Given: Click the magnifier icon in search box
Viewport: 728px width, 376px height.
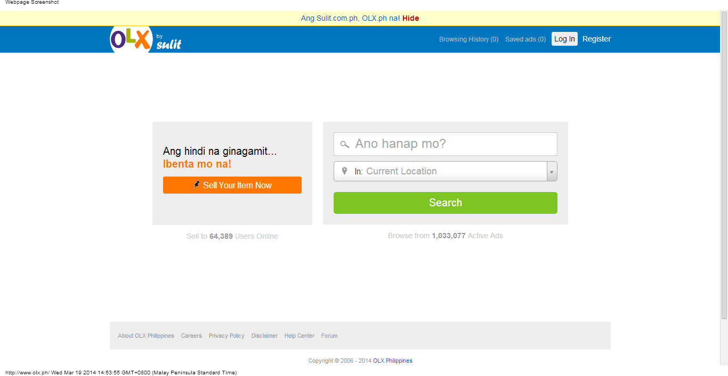Looking at the screenshot, I should [345, 144].
